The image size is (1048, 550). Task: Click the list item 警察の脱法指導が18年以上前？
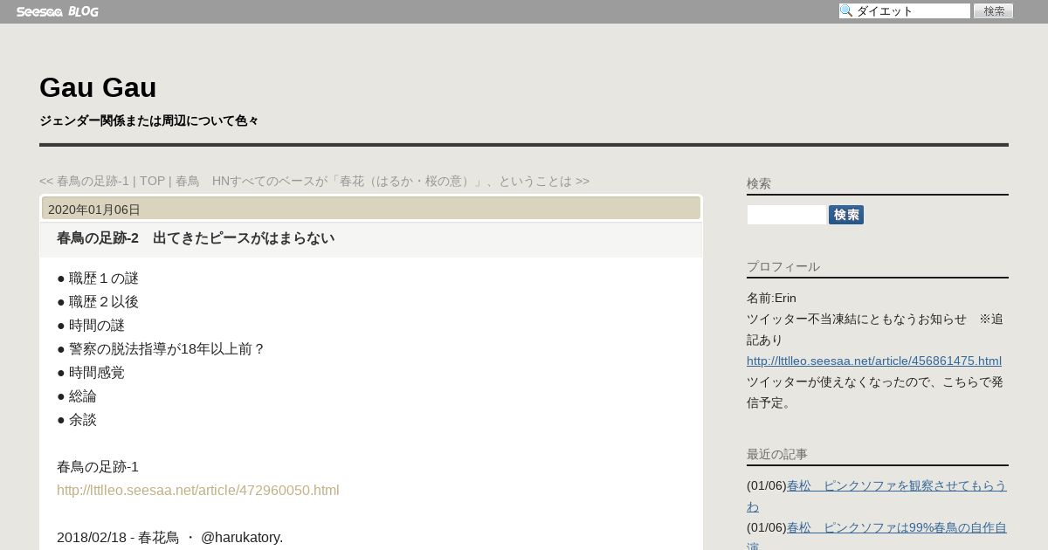(161, 348)
